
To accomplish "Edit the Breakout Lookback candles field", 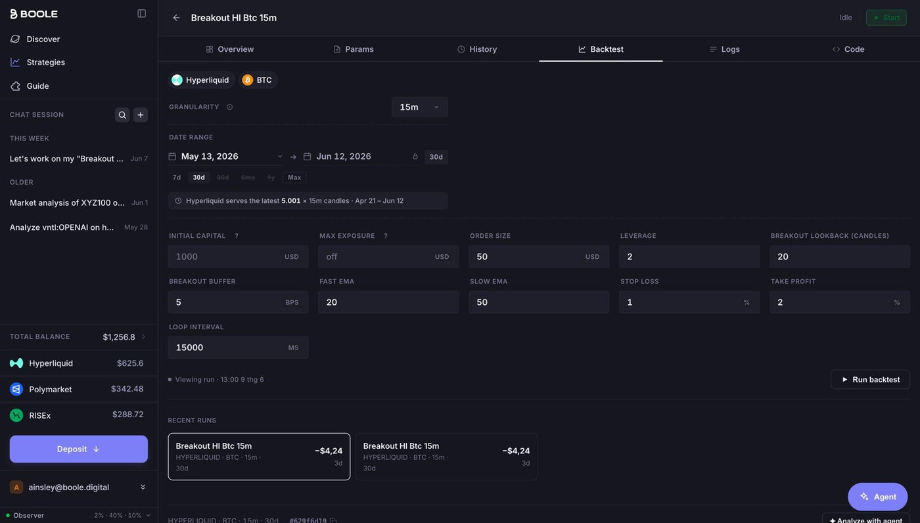I will [x=840, y=257].
